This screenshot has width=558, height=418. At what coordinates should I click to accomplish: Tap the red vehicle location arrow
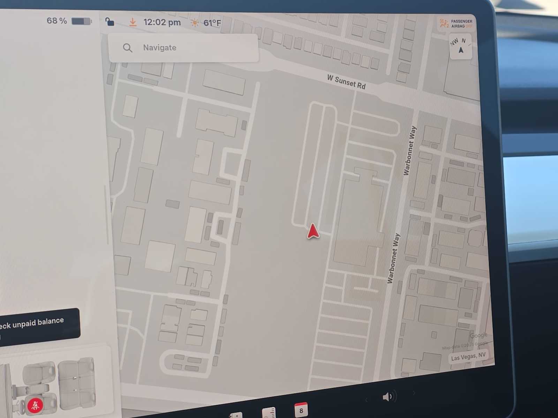click(x=313, y=232)
